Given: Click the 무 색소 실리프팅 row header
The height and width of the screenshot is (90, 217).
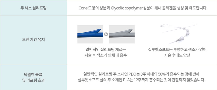Looking at the screenshot, I should coord(33,8).
